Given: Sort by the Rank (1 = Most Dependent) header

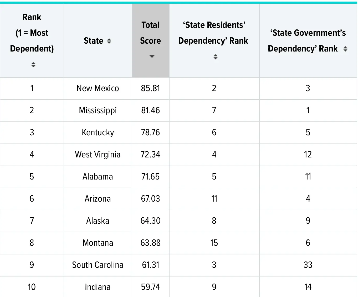Looking at the screenshot, I should pos(32,33).
